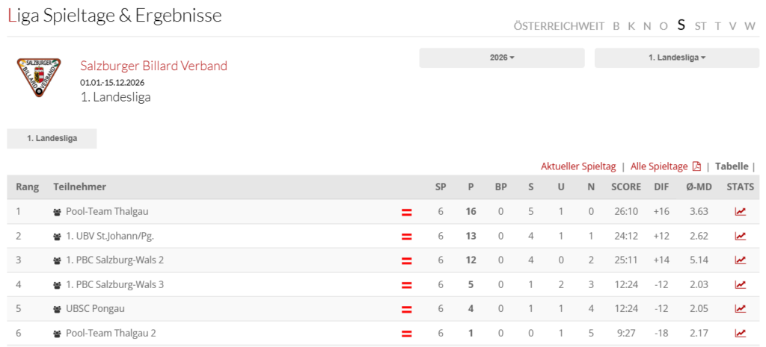The width and height of the screenshot is (766, 347).
Task: Open the Pool-Team Thalgau team entry
Action: 107,211
